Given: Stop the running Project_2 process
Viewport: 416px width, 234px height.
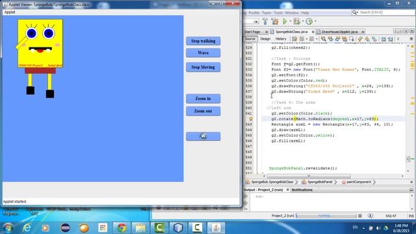Looking at the screenshot, I should coord(360,216).
